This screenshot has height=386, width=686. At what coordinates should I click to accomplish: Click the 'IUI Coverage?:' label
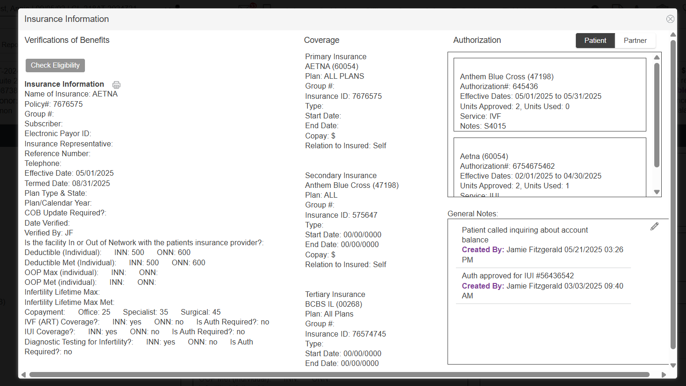(x=50, y=331)
